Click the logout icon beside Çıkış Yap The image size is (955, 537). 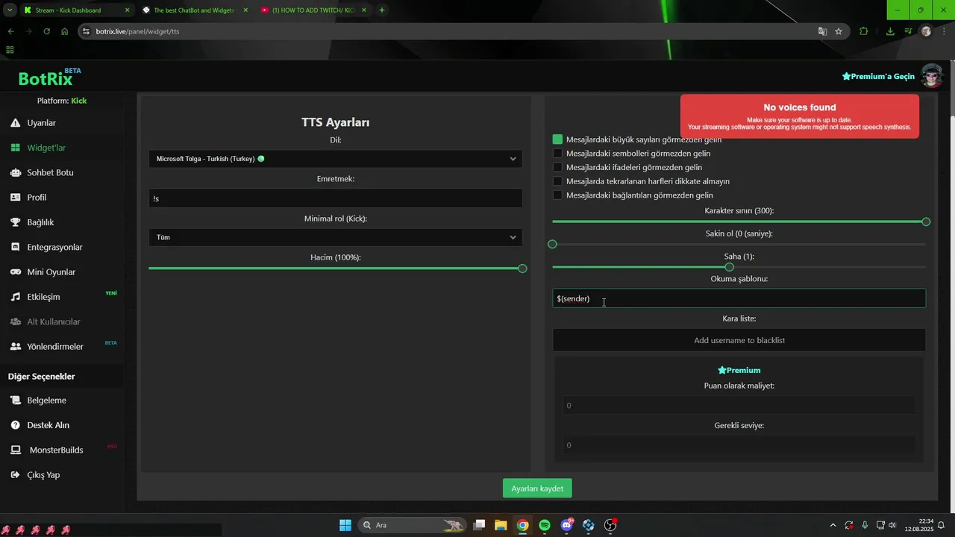(16, 475)
